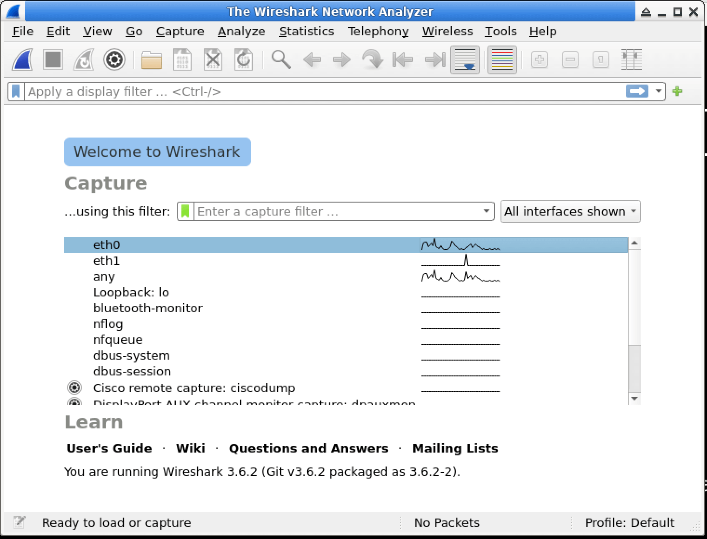
Task: Select the any interface
Action: pos(346,276)
